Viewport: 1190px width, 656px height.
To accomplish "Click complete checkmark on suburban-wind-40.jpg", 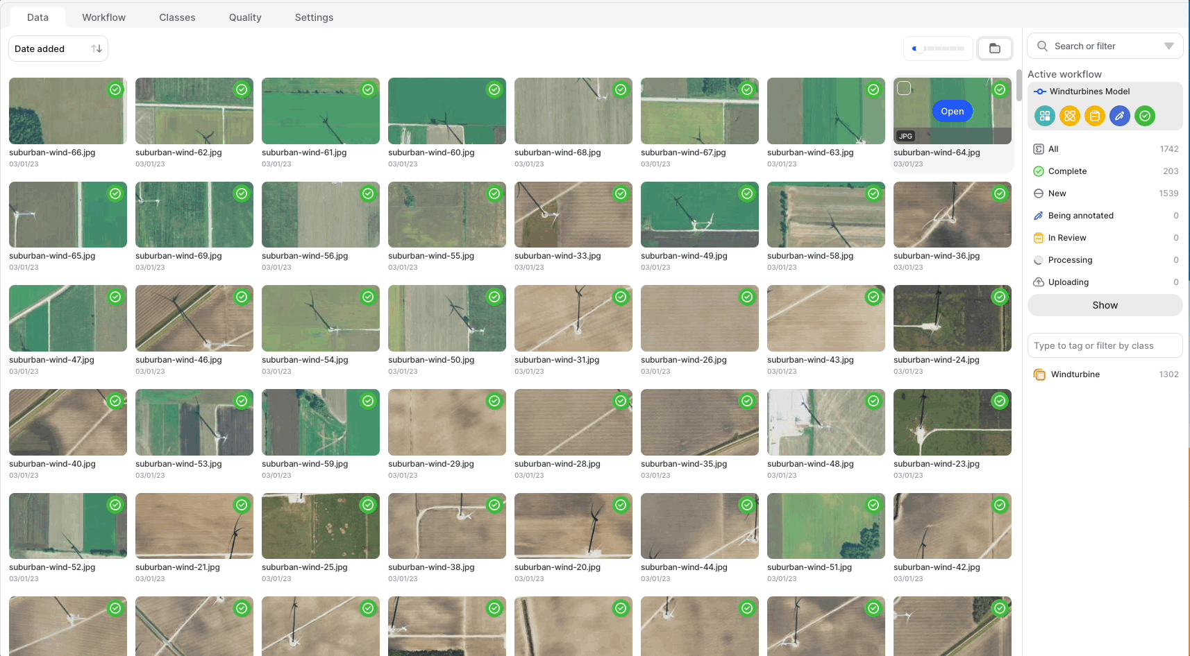I will click(x=115, y=401).
